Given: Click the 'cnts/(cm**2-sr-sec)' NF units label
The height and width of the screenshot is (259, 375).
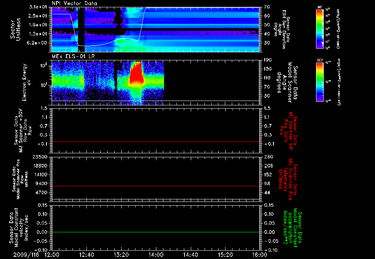Looking at the screenshot, I should click(x=338, y=29).
